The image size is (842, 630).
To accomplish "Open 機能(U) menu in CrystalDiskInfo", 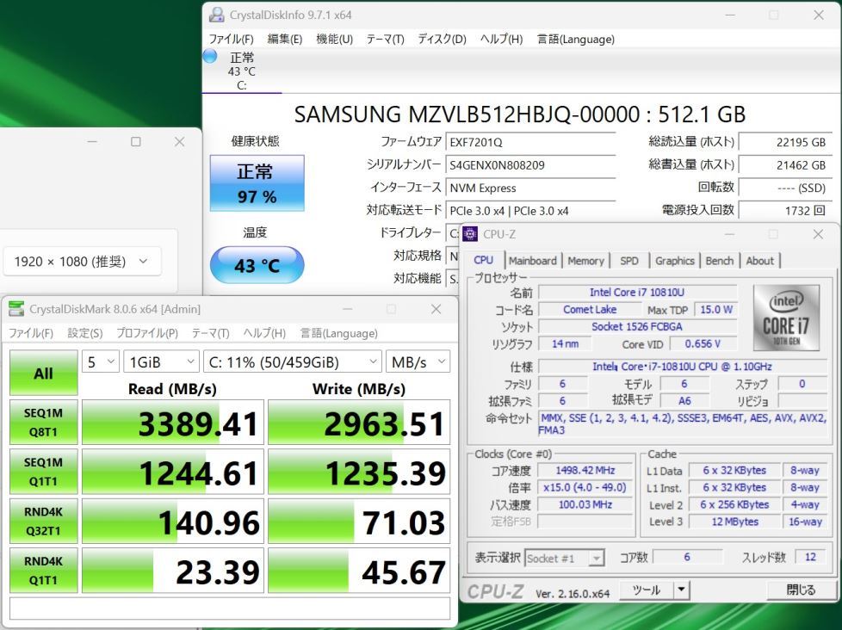I will point(334,40).
